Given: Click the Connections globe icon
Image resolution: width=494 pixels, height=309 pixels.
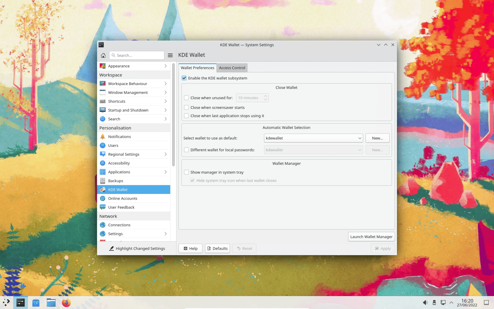Looking at the screenshot, I should tap(103, 225).
